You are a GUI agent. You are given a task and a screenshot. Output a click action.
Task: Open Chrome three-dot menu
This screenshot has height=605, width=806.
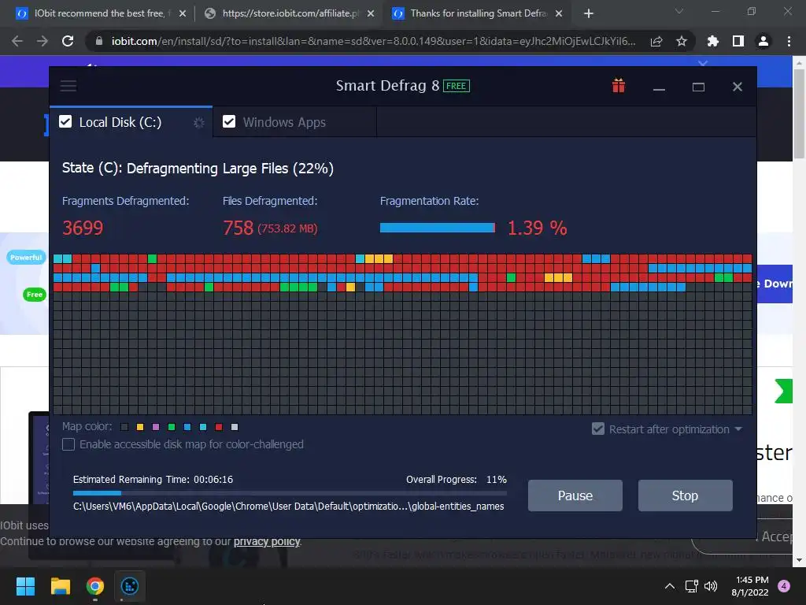pyautogui.click(x=789, y=41)
